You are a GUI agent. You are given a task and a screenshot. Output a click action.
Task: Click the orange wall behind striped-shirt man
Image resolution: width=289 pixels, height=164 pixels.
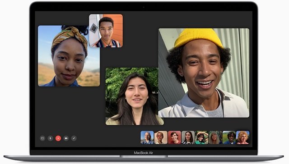[x=117, y=27]
